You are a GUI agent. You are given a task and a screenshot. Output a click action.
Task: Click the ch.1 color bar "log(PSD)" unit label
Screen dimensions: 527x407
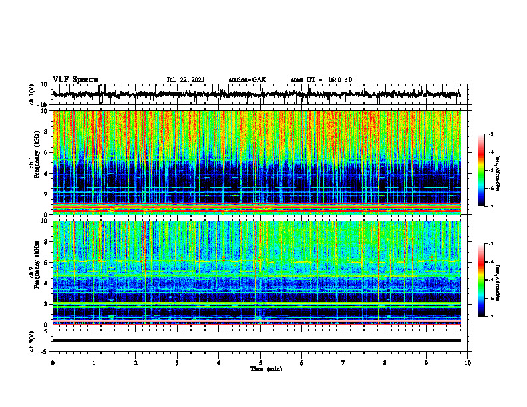498,174
